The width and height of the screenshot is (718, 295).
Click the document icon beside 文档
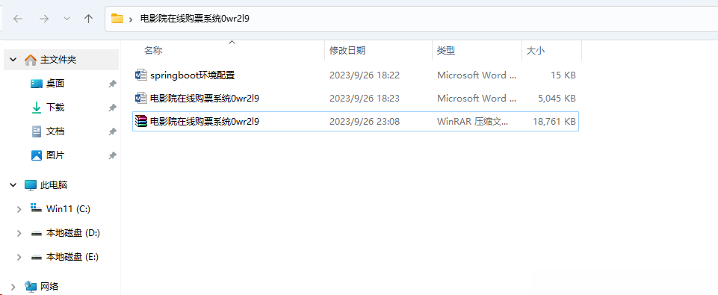[37, 131]
